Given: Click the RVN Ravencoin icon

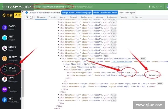Looking at the screenshot, I should click(x=4, y=79).
